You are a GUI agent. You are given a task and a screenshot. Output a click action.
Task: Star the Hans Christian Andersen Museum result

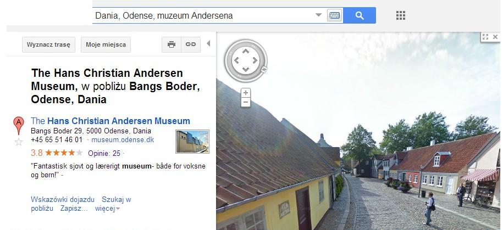[19, 142]
